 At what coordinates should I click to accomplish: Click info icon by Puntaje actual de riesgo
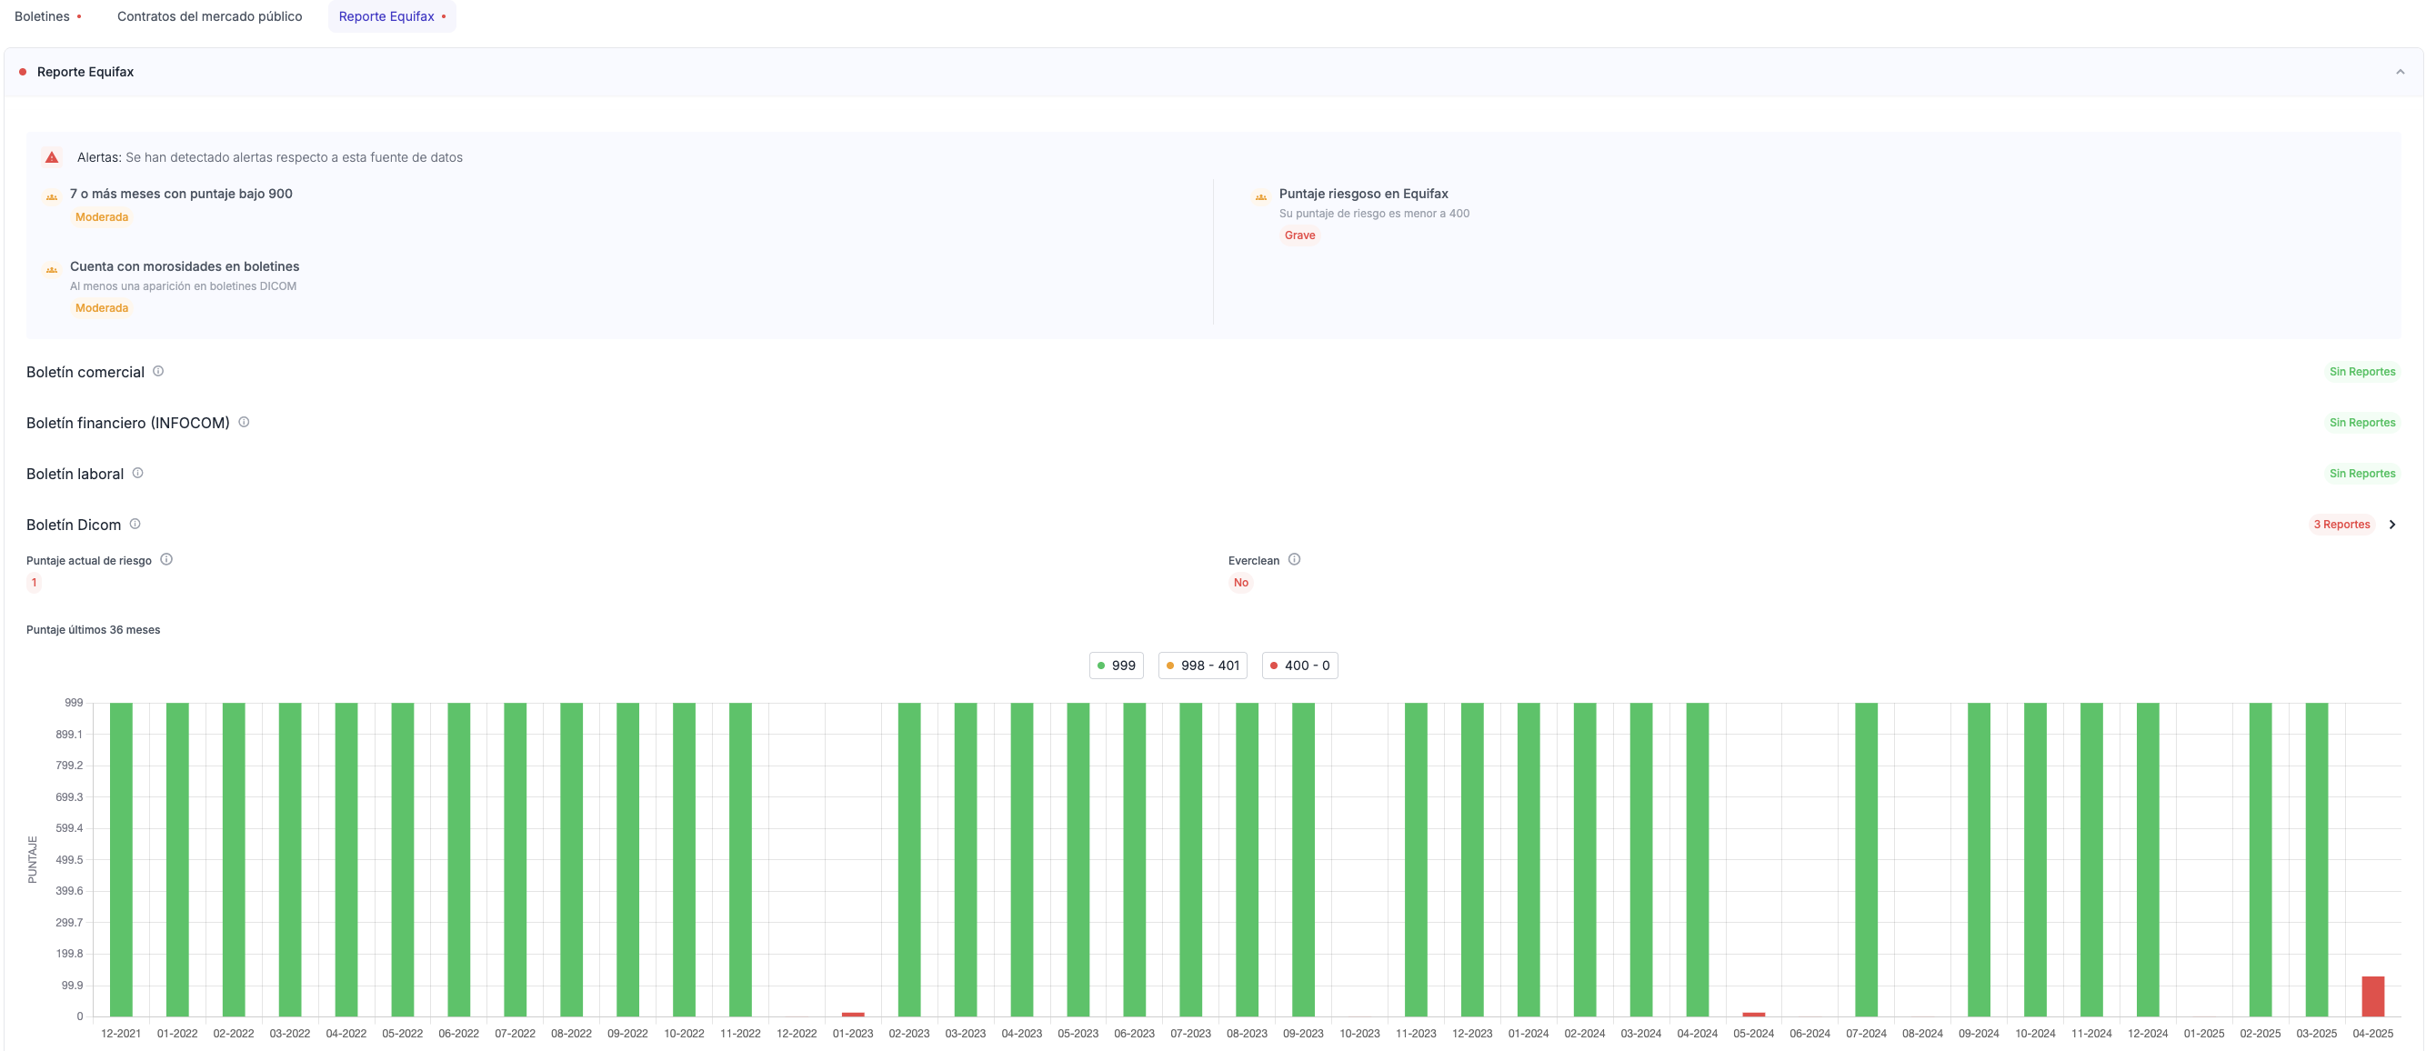(x=166, y=559)
